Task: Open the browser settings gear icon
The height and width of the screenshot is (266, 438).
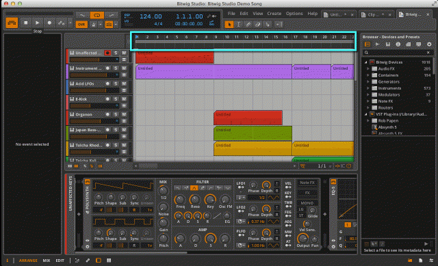Action: click(x=429, y=44)
